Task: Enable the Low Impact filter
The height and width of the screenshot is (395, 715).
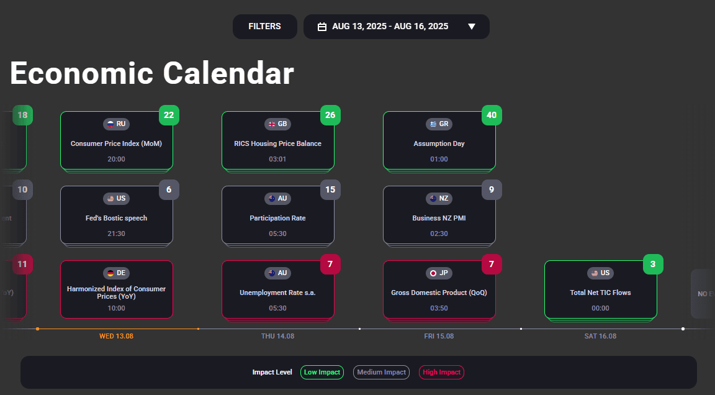Action: [322, 372]
